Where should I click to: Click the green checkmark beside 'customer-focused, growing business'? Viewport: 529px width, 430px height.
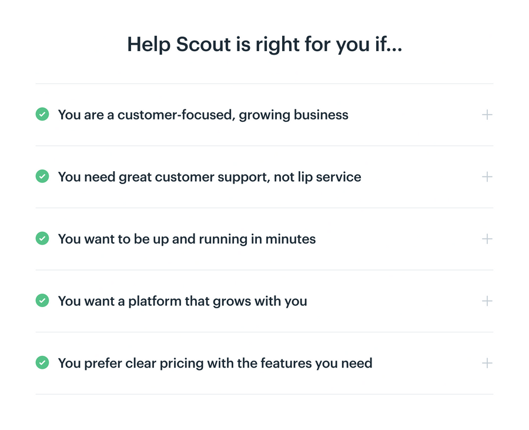click(x=42, y=114)
